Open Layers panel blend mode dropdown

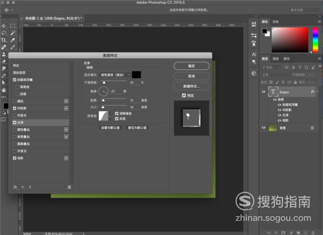pos(276,75)
